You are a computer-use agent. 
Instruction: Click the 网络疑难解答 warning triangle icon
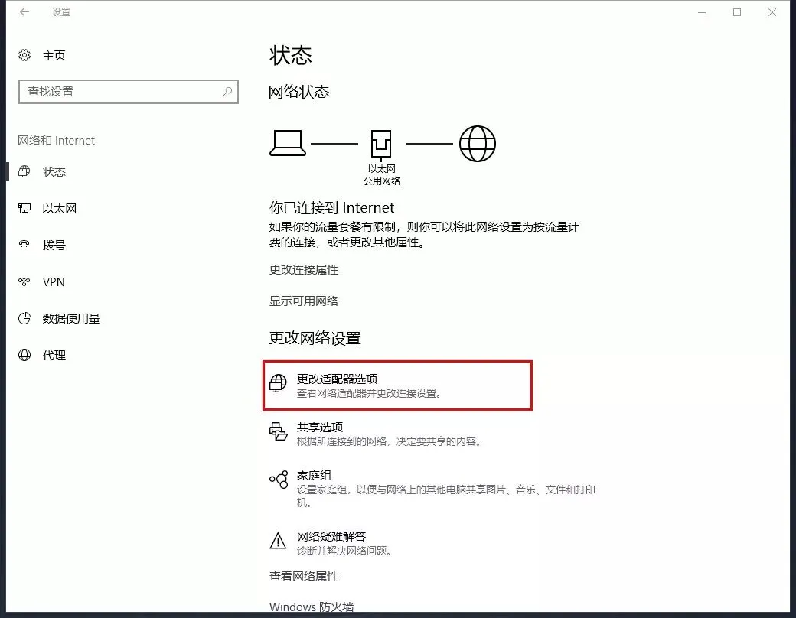pyautogui.click(x=278, y=540)
